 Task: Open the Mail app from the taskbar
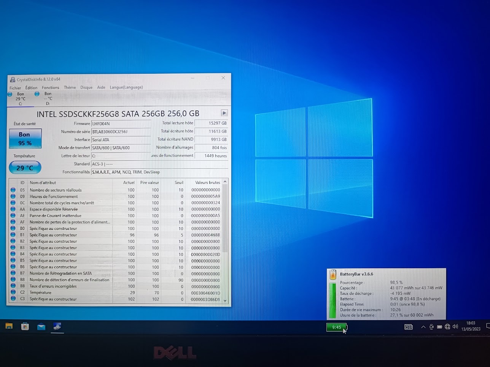[x=41, y=326]
